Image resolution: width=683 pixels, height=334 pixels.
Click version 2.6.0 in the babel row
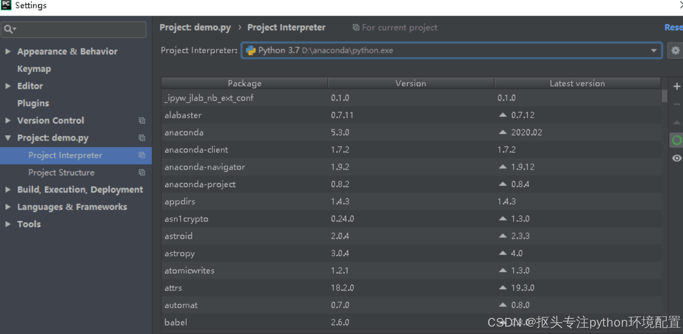tap(340, 322)
